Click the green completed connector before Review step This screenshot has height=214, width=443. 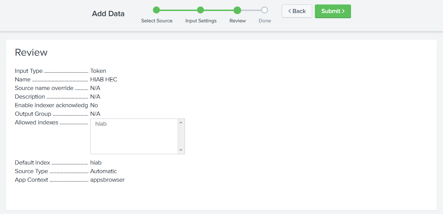point(219,10)
